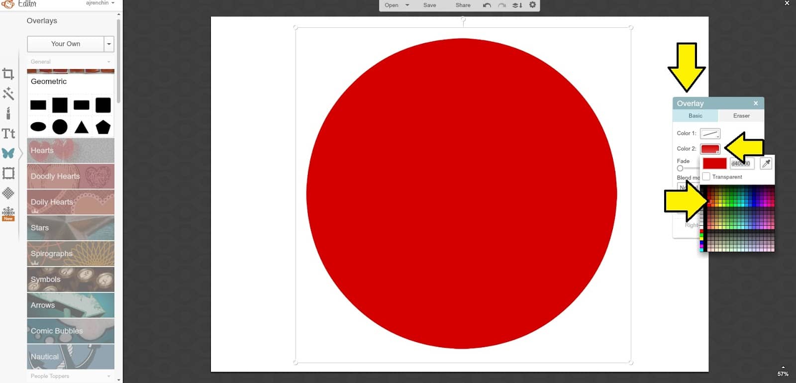Switch to the Eraser tab
Screen dimensions: 796x383
pos(741,116)
